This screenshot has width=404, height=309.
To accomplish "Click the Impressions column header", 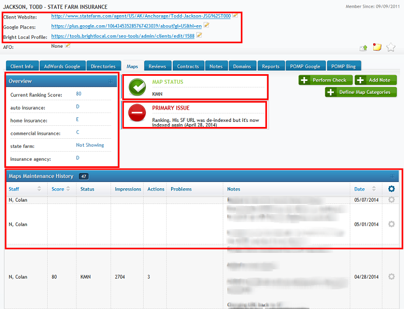I will [x=128, y=189].
